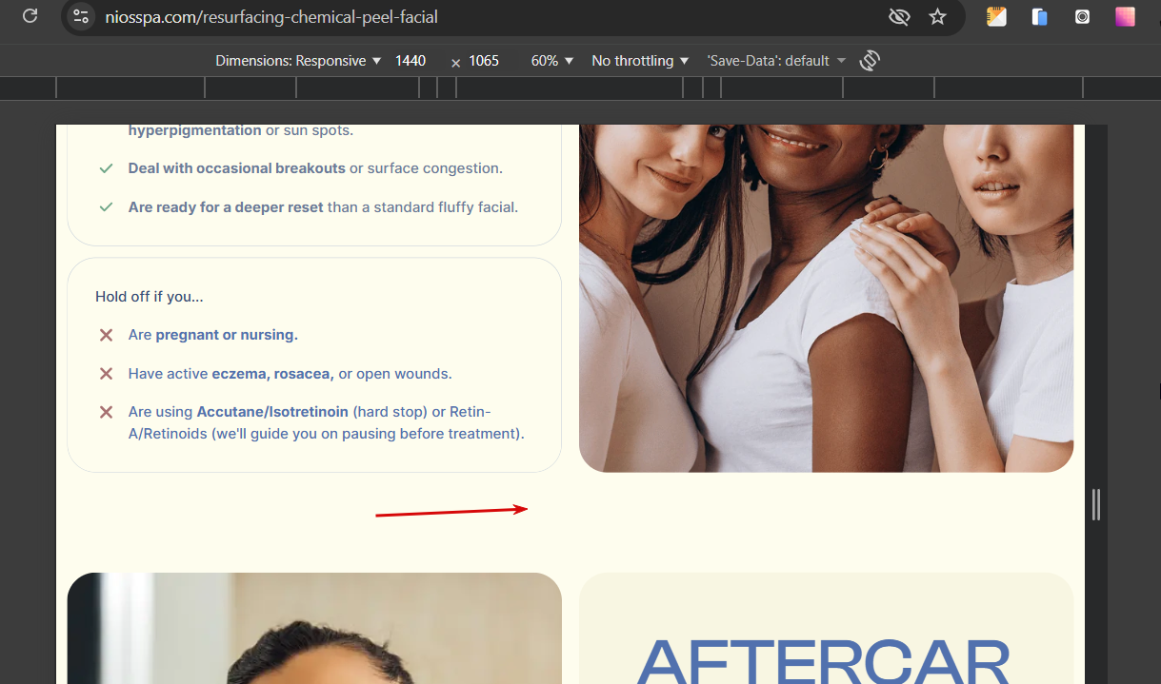This screenshot has width=1161, height=684.
Task: Click 'Are ready for a deeper reset' text
Action: (x=226, y=207)
